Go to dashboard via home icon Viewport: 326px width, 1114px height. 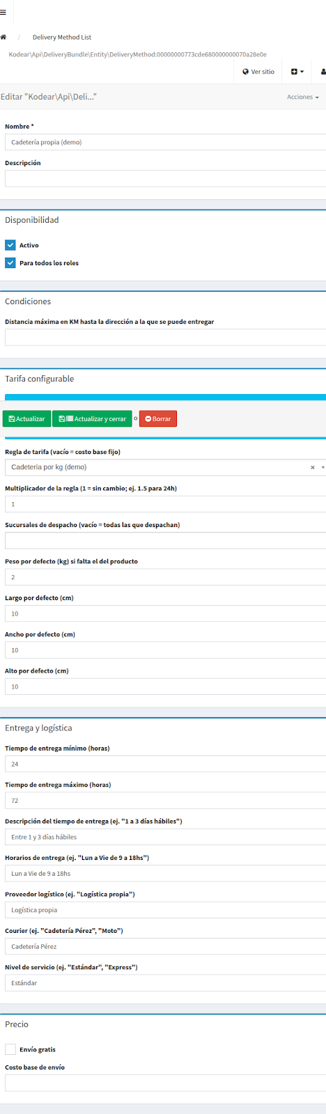pyautogui.click(x=3, y=37)
